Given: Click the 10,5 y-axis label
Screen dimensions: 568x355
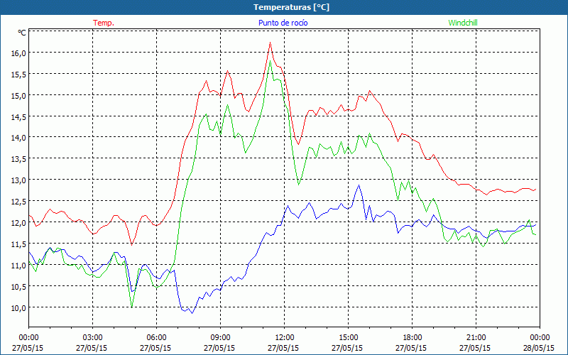Looking at the screenshot, I should click(x=18, y=286).
